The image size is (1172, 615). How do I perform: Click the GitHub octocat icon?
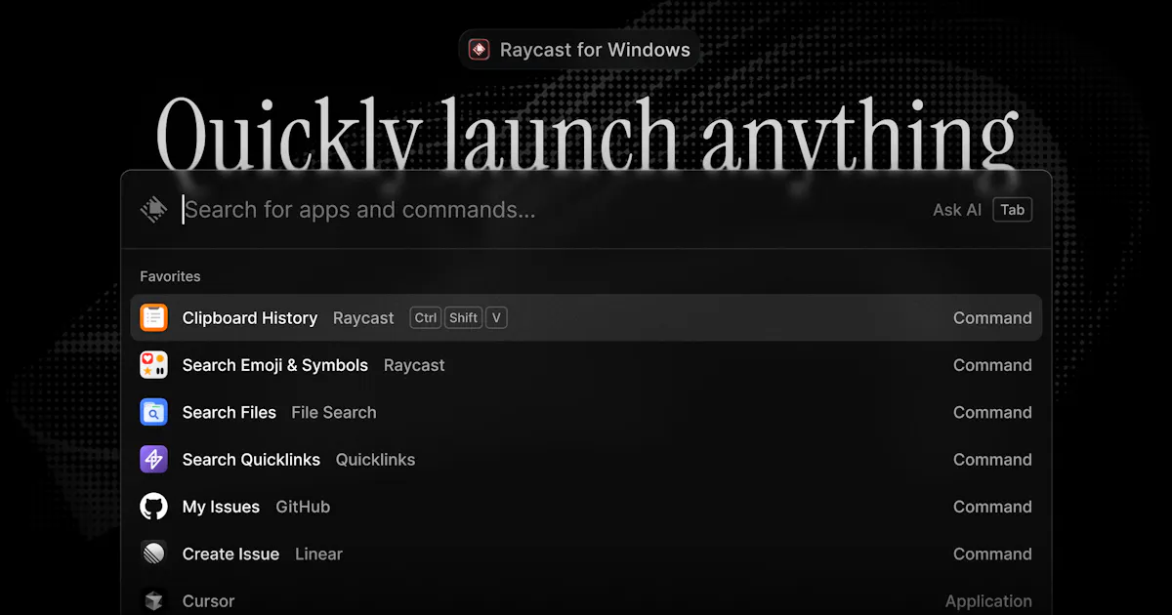click(x=154, y=507)
